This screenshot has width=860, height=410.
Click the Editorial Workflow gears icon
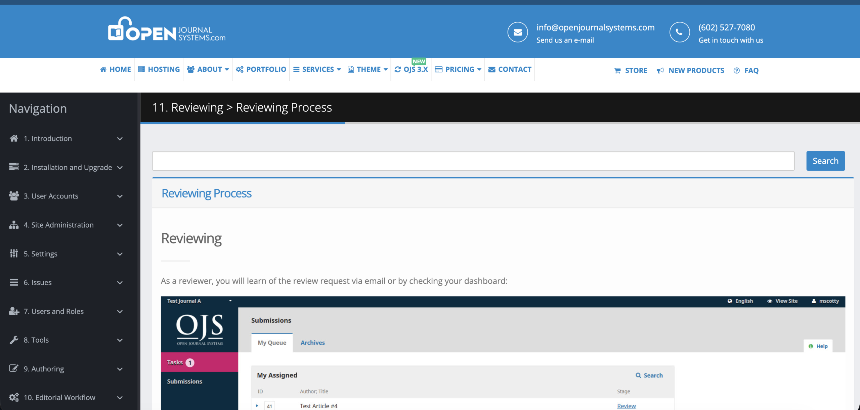coord(14,397)
